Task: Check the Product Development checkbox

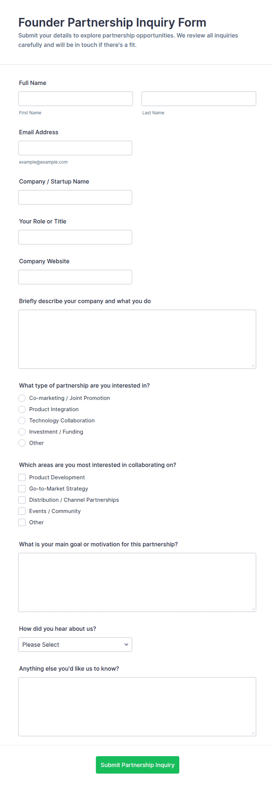Action: [22, 477]
